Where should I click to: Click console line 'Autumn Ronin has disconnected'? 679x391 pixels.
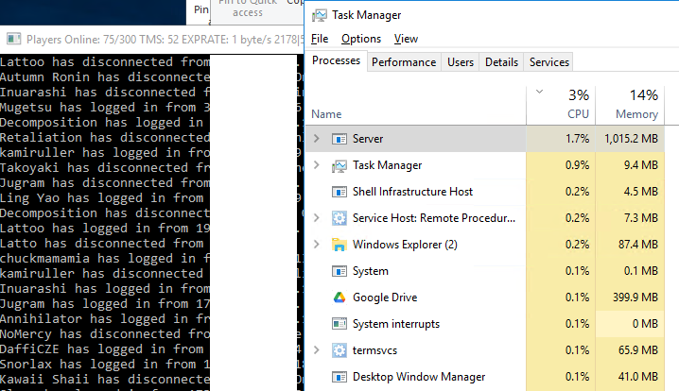[x=105, y=77]
